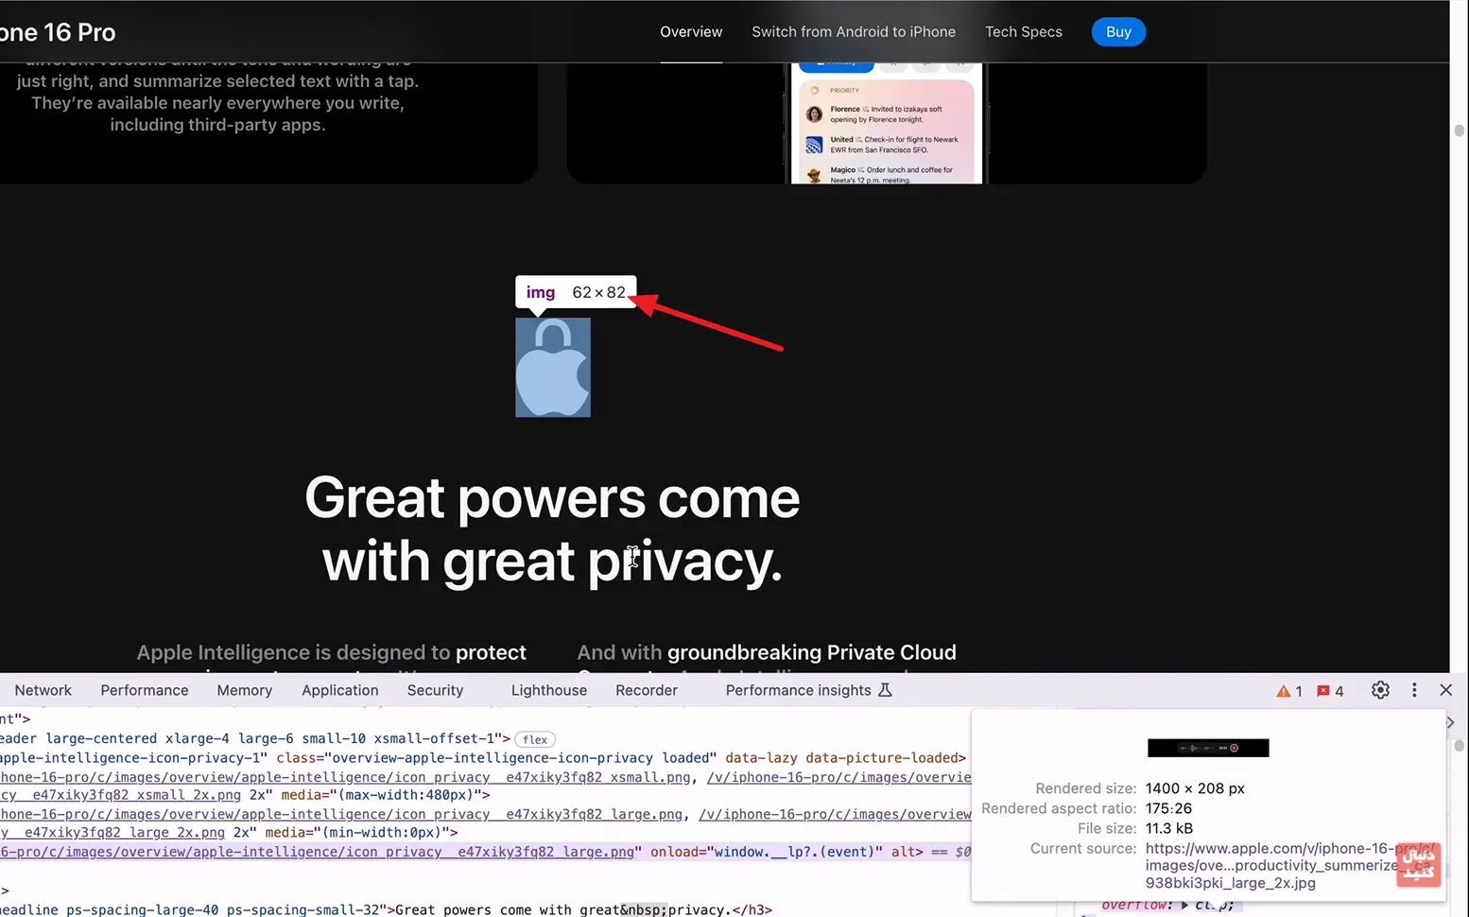Switch to the Network tab
The image size is (1469, 917).
[x=43, y=690]
